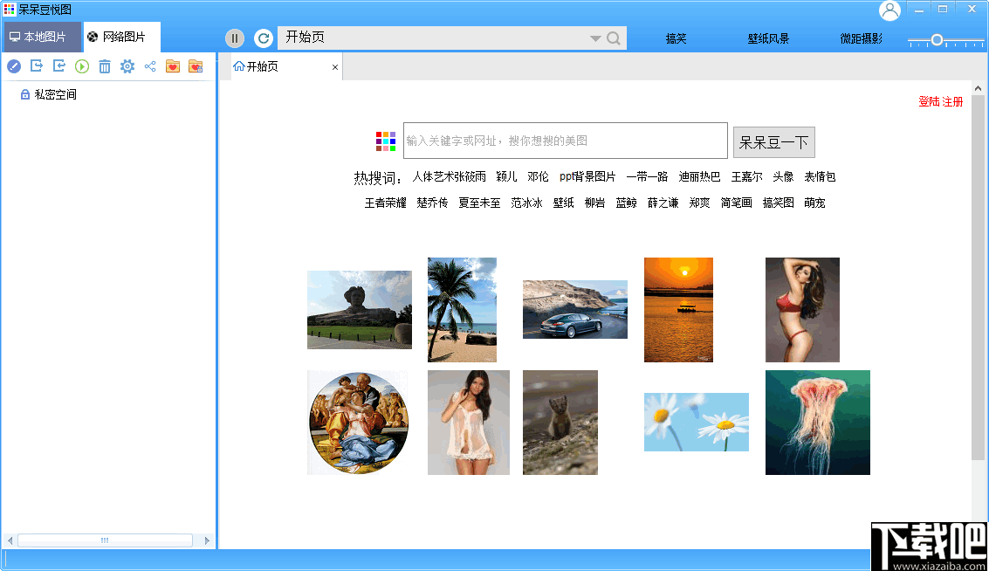The image size is (989, 571).
Task: Open the white daisies thumbnail
Action: point(697,422)
